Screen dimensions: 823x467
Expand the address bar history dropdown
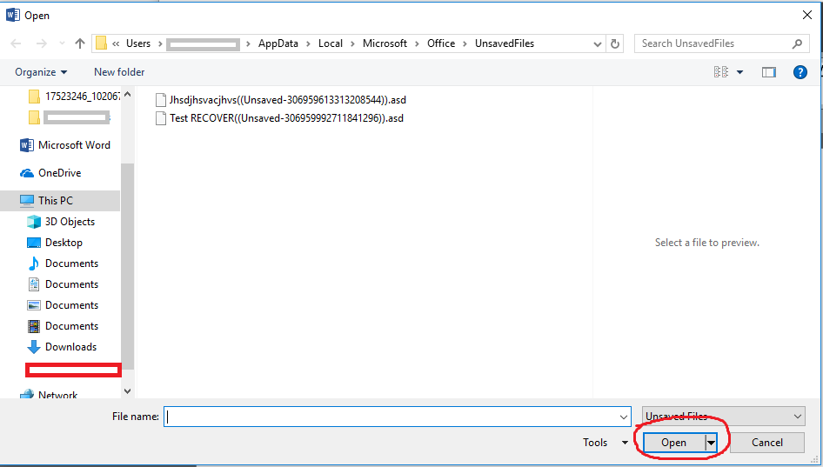(598, 44)
